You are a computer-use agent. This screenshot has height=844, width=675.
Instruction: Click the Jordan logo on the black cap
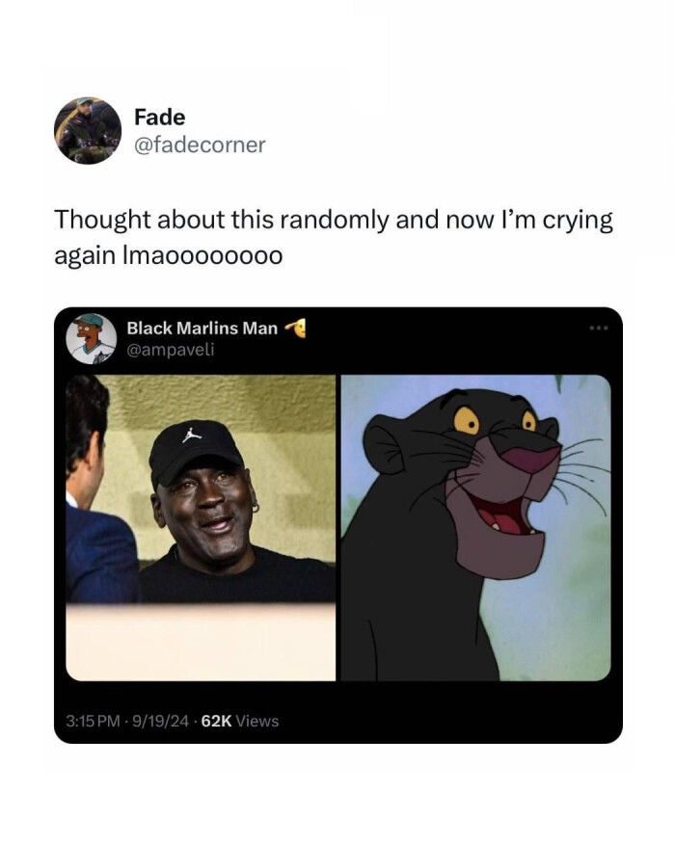pyautogui.click(x=190, y=435)
